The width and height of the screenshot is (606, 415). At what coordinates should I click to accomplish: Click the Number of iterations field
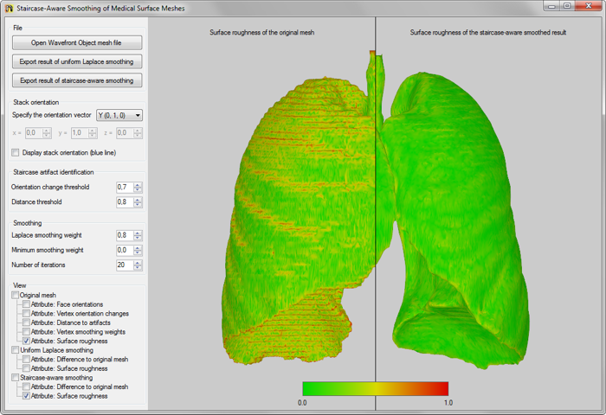click(x=125, y=265)
